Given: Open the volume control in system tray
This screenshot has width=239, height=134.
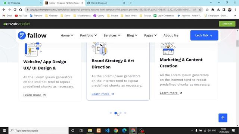Looking at the screenshot, I should coord(209,131).
